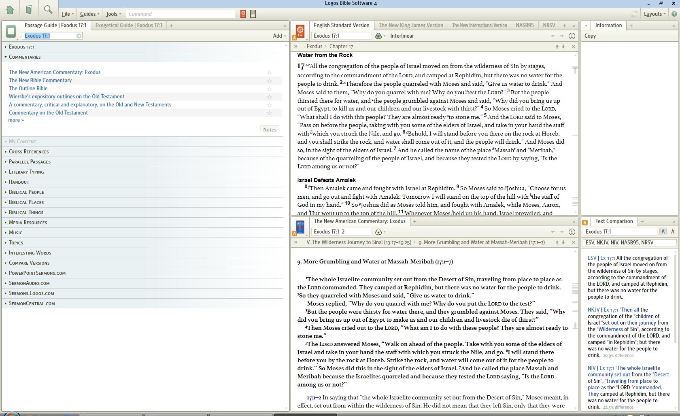Click the Command input box
Viewport: 680px width, 416px height.
(x=181, y=14)
